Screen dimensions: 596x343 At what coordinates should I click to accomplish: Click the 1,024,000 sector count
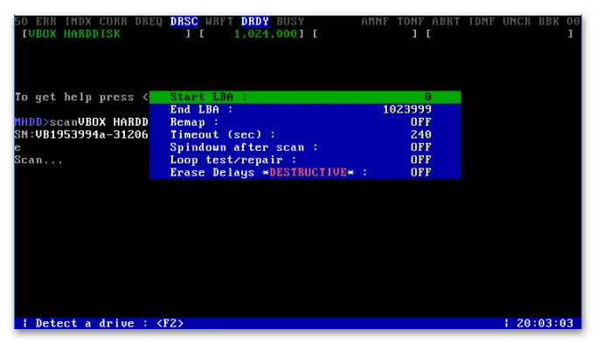[266, 34]
